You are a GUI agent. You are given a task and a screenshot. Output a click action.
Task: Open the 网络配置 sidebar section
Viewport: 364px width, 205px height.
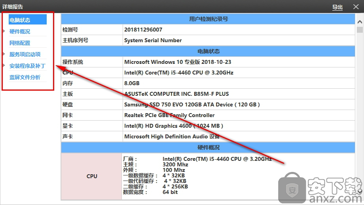tap(20, 43)
